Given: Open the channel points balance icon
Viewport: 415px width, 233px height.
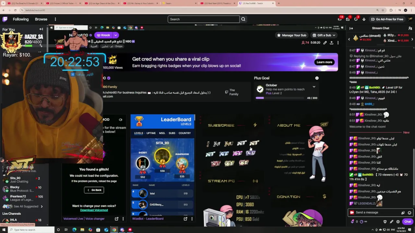Looking at the screenshot, I should tap(362, 222).
